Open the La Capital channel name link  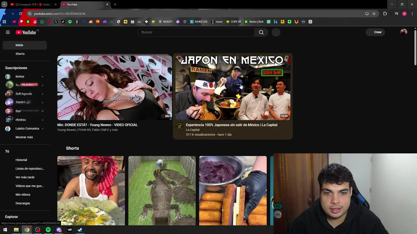193,130
